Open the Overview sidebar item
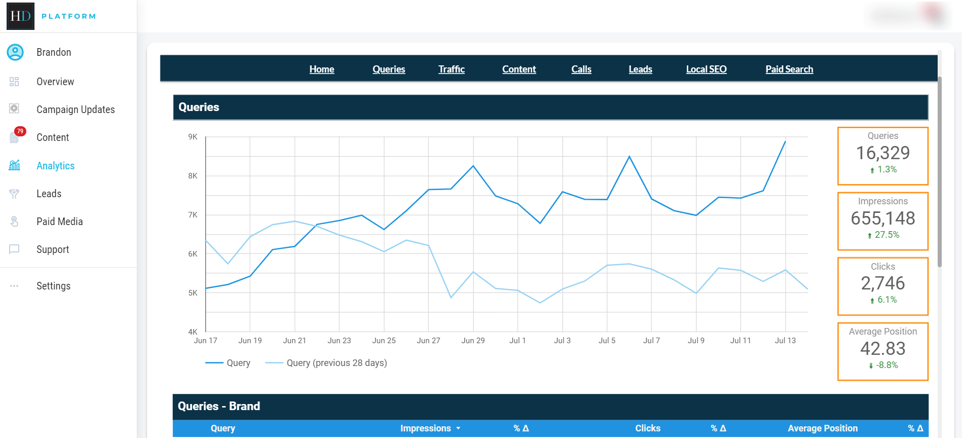The width and height of the screenshot is (962, 438). point(55,82)
